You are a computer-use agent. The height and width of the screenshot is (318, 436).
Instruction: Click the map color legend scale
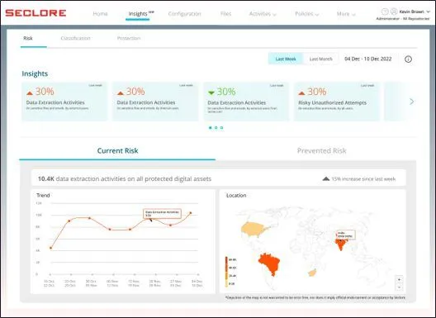point(226,272)
